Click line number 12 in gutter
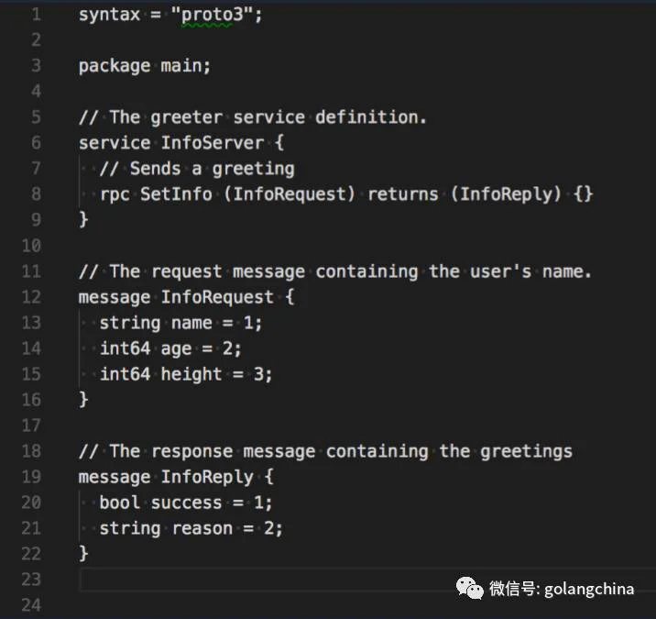The width and height of the screenshot is (656, 619). pyautogui.click(x=31, y=297)
